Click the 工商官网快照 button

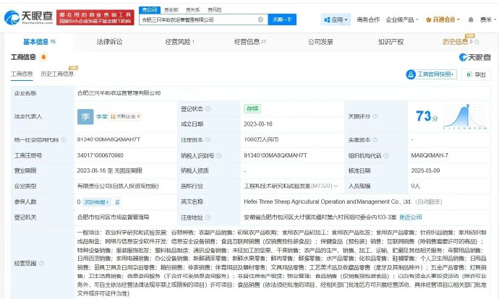coord(431,74)
